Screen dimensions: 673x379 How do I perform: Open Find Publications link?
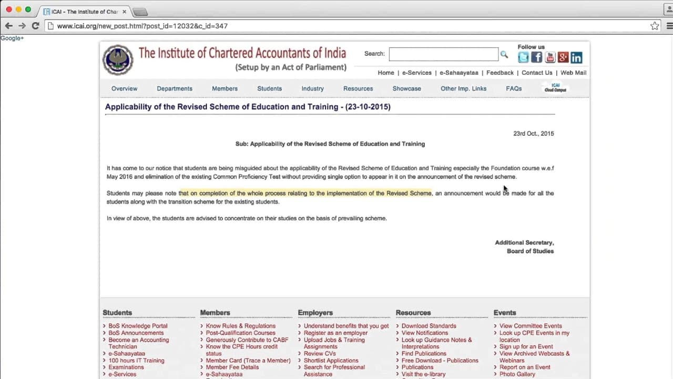(424, 354)
